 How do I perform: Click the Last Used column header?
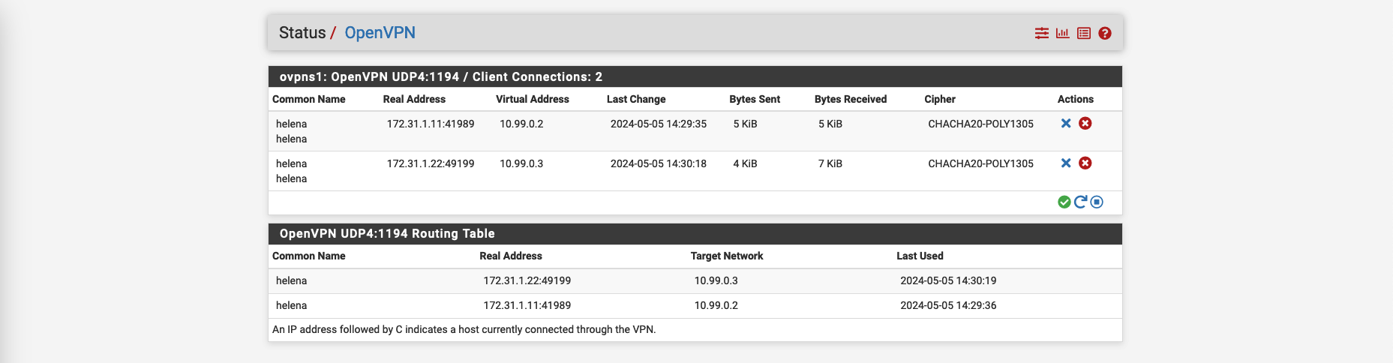pos(920,256)
